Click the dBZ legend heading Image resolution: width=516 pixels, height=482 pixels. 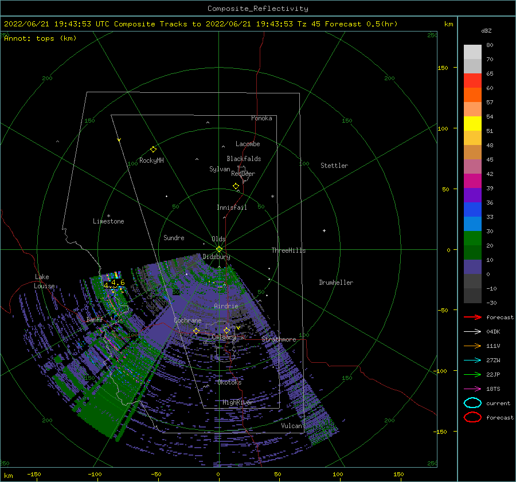tap(486, 30)
